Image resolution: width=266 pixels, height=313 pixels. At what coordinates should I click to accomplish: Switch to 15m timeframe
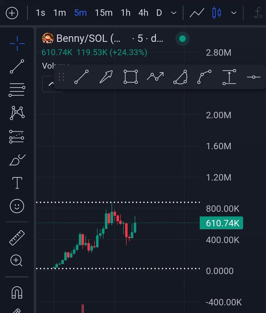104,13
